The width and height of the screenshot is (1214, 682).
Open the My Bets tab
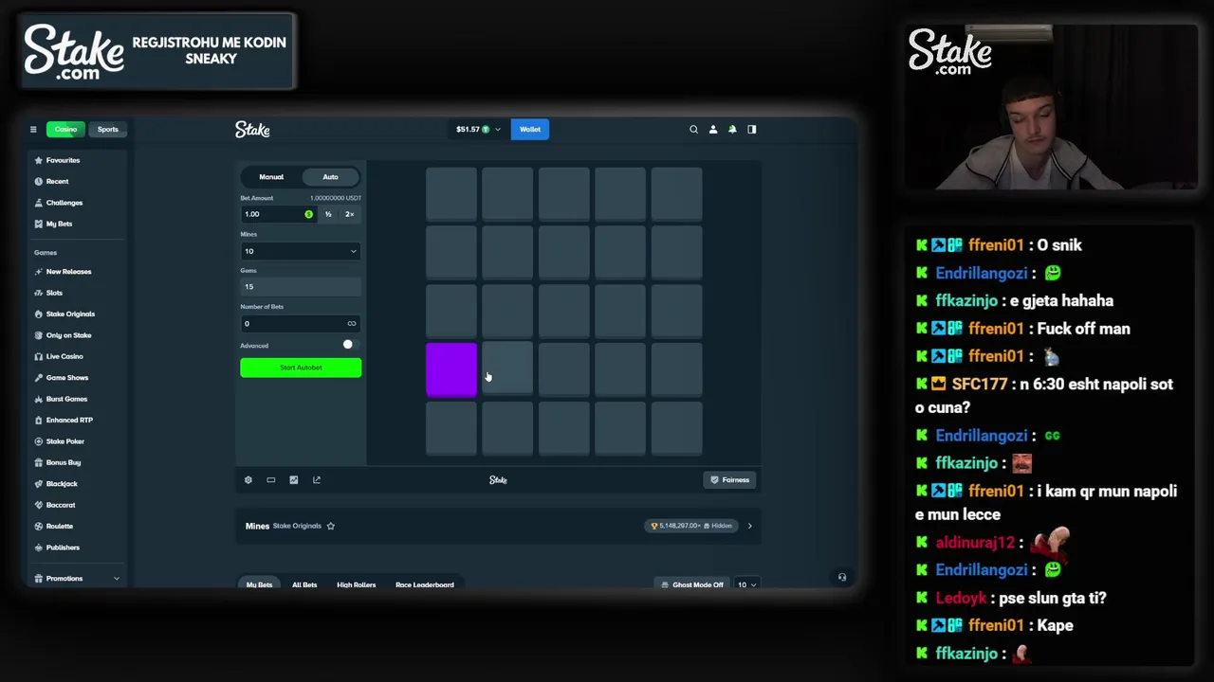pos(259,584)
